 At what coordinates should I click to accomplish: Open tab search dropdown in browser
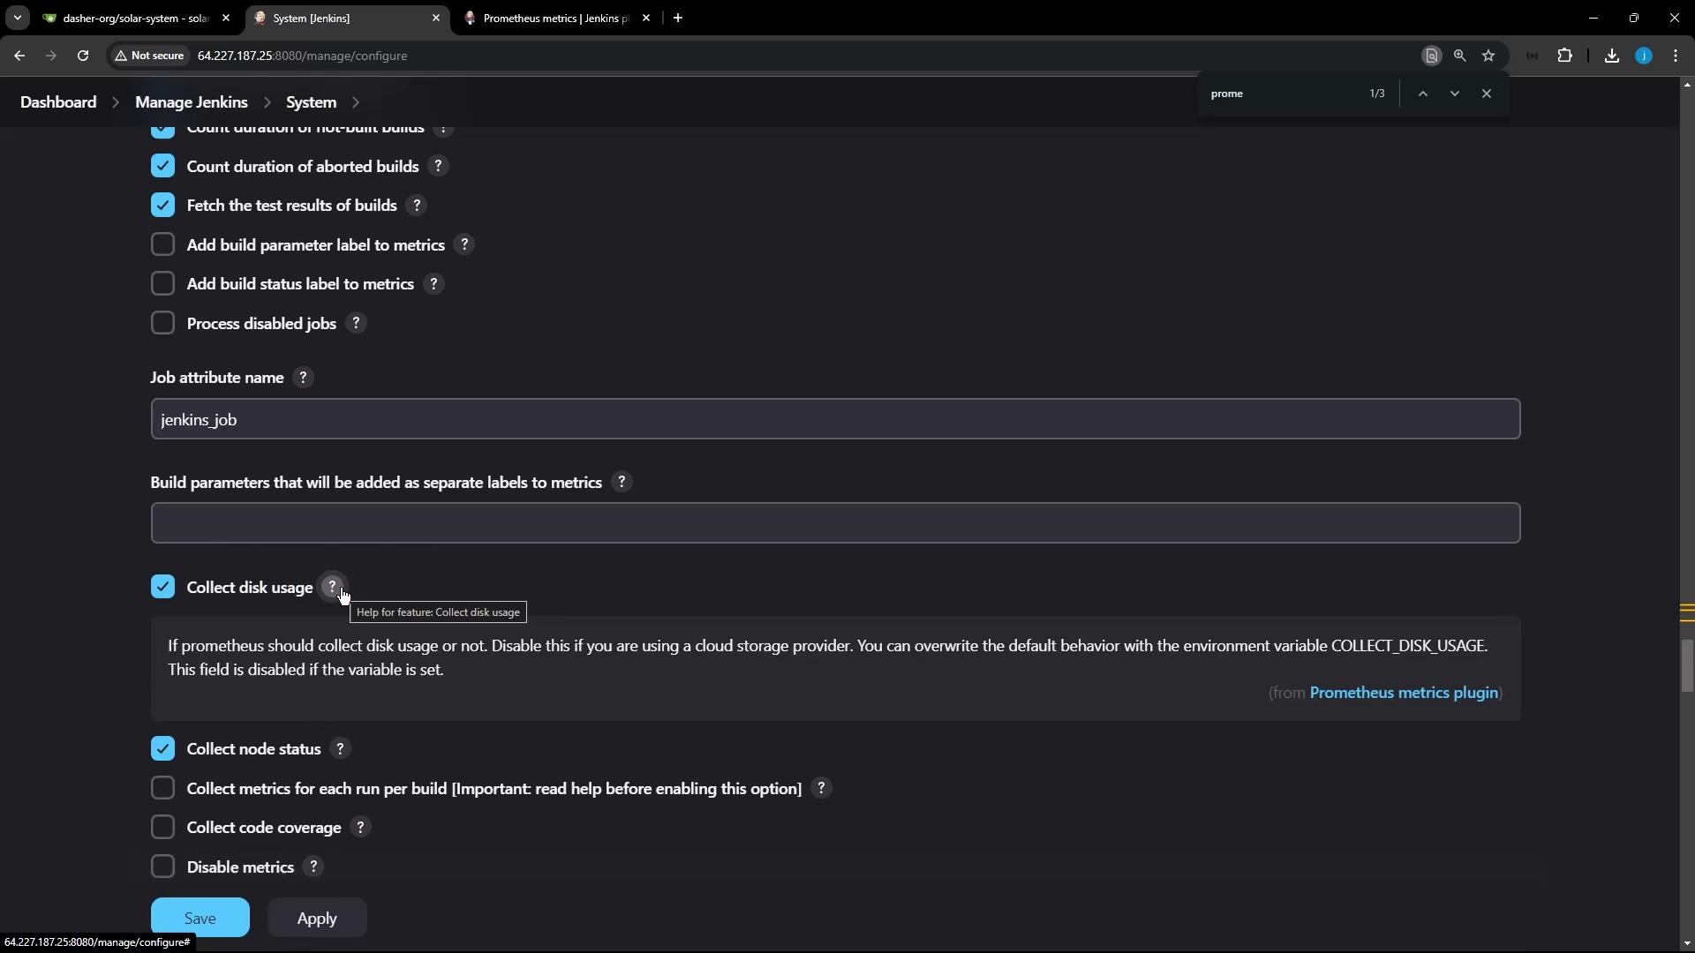[x=17, y=18]
